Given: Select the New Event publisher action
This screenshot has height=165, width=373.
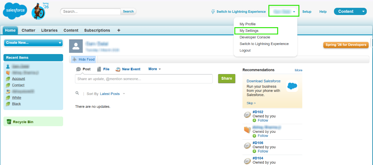Looking at the screenshot, I should [x=131, y=69].
